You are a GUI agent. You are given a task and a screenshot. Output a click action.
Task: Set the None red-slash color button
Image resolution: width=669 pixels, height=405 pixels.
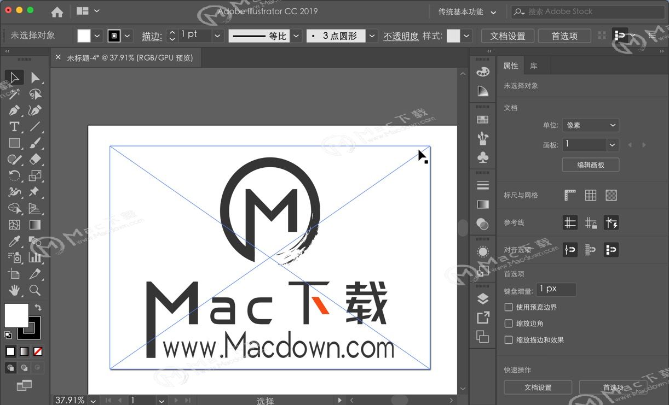38,351
